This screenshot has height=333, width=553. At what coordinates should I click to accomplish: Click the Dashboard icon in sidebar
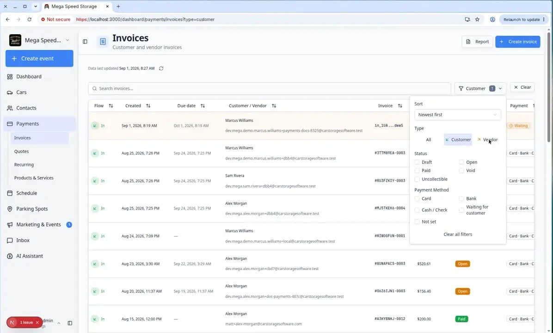[10, 77]
